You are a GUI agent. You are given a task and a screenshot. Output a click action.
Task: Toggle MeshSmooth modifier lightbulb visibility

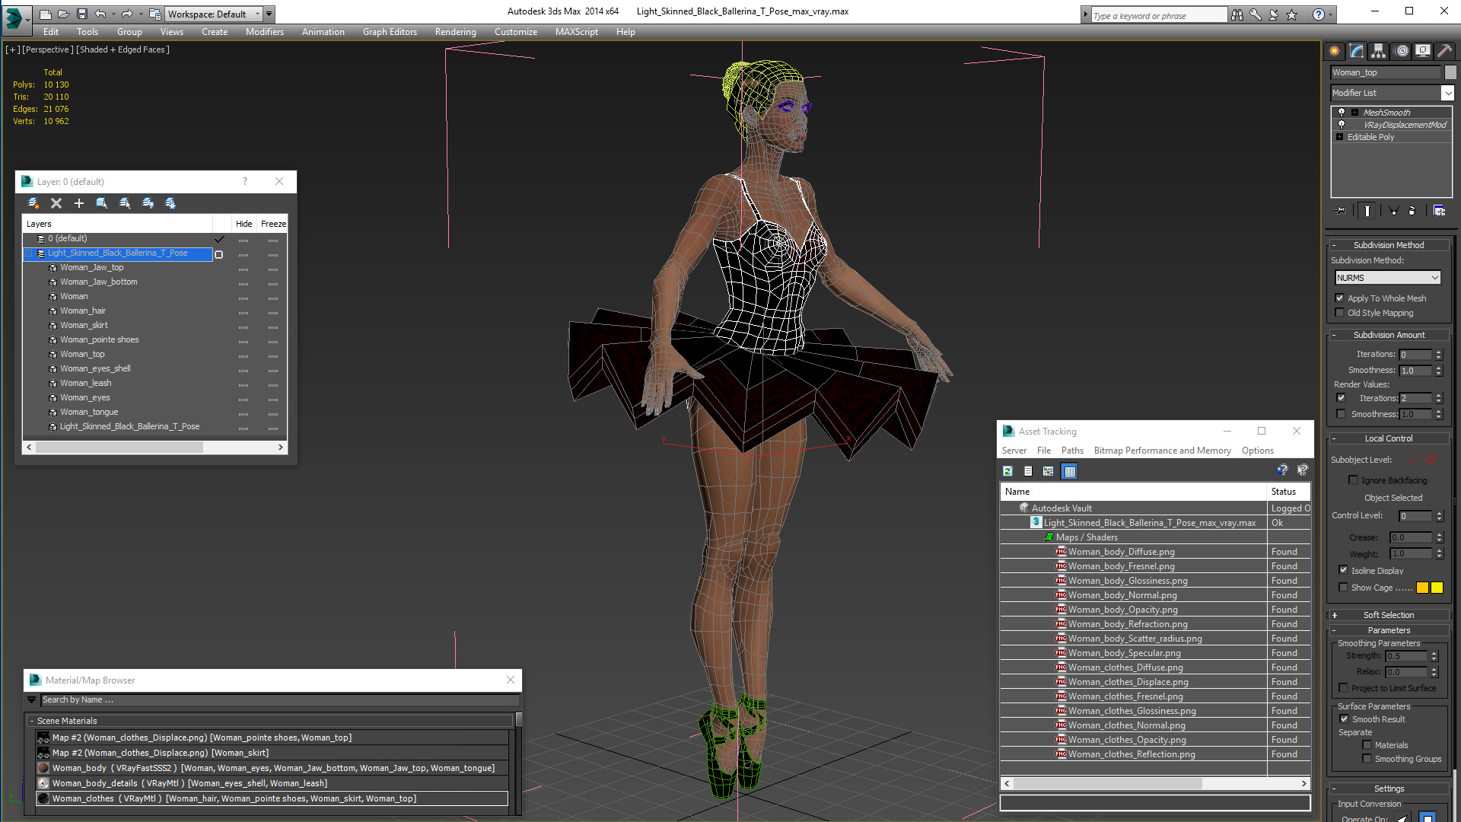point(1342,112)
